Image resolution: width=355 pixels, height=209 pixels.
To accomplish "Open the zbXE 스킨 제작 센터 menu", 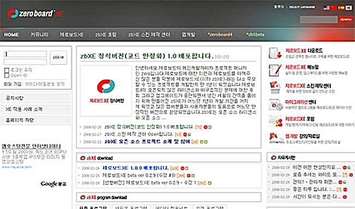I will click(149, 34).
